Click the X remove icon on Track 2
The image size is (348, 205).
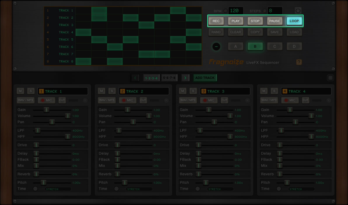[166, 100]
